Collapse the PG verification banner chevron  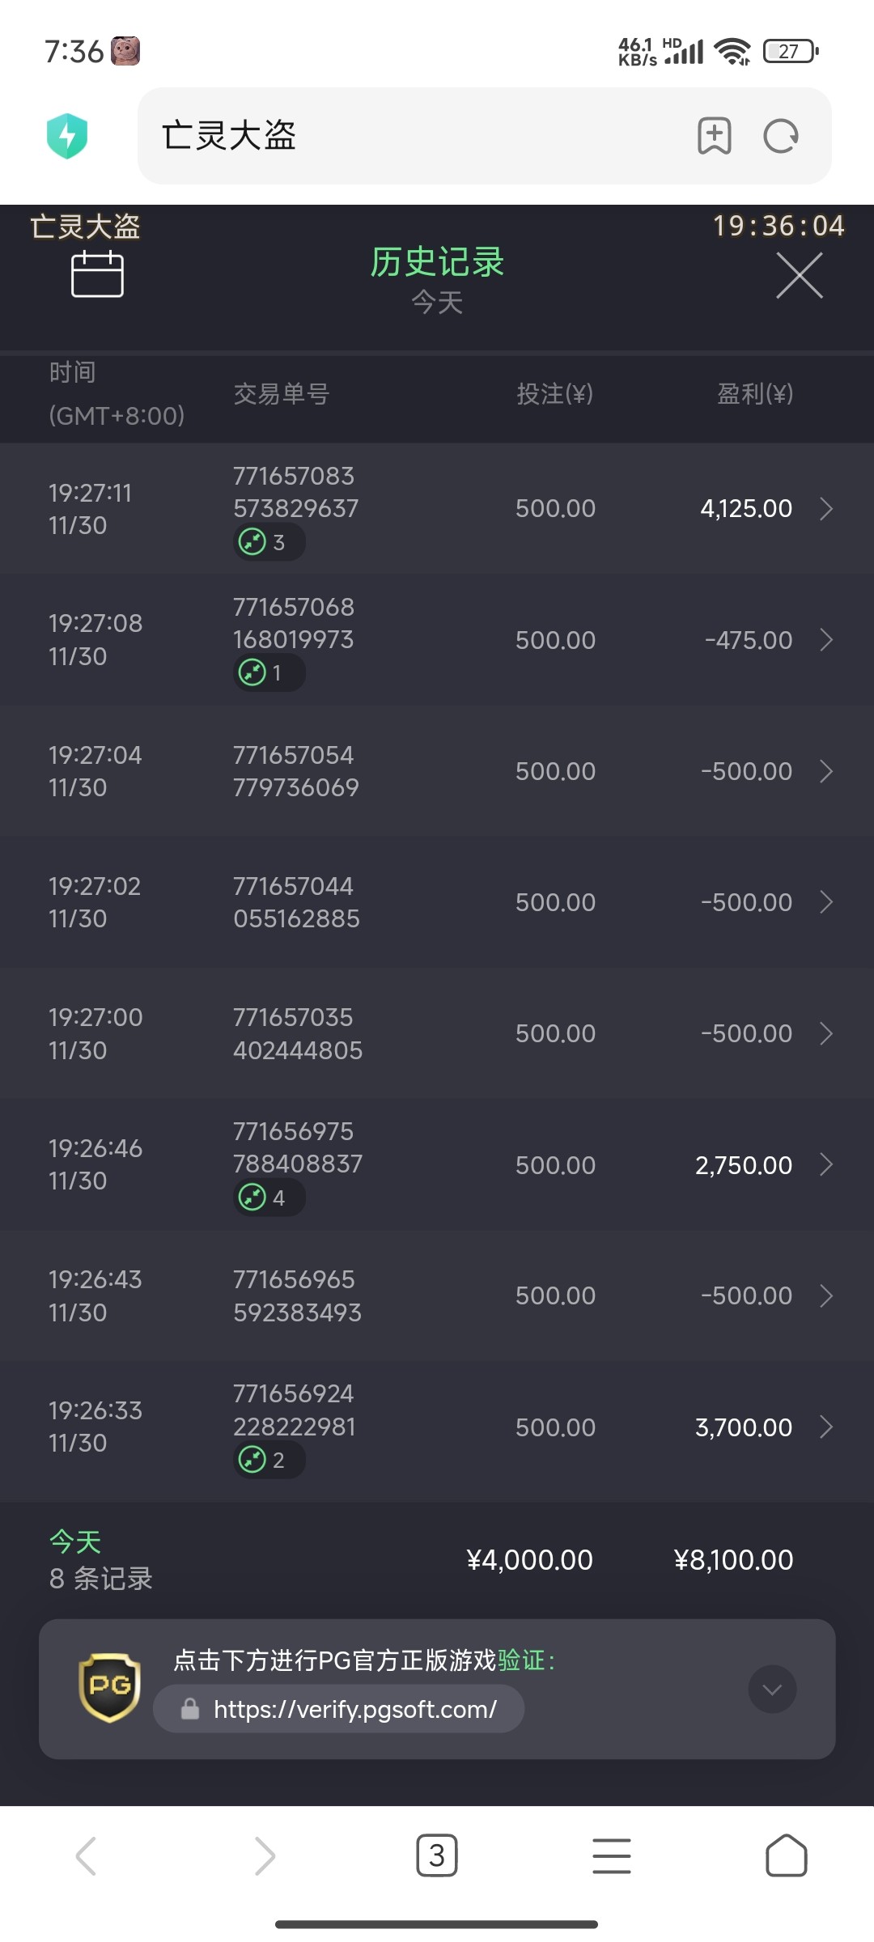772,1689
